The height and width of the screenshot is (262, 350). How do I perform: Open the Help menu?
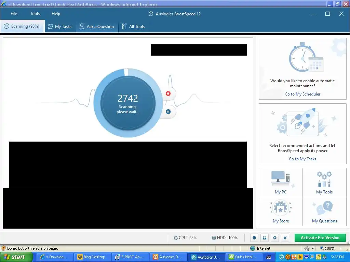[x=56, y=14]
